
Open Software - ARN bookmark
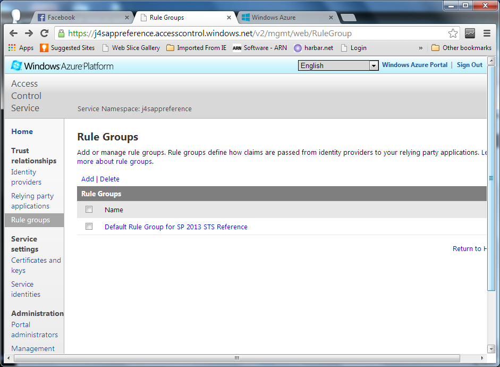click(260, 48)
